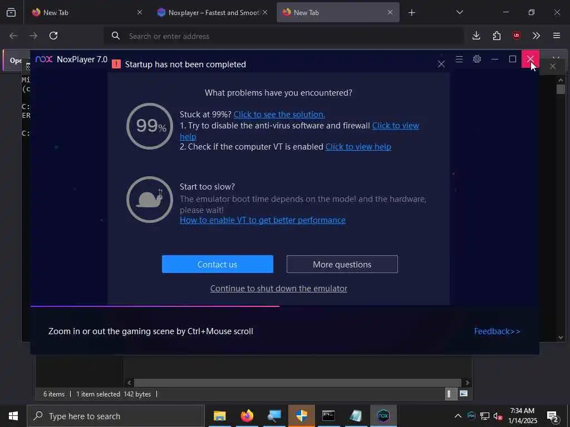Click the Contact us button
The image size is (570, 427).
[x=218, y=264]
